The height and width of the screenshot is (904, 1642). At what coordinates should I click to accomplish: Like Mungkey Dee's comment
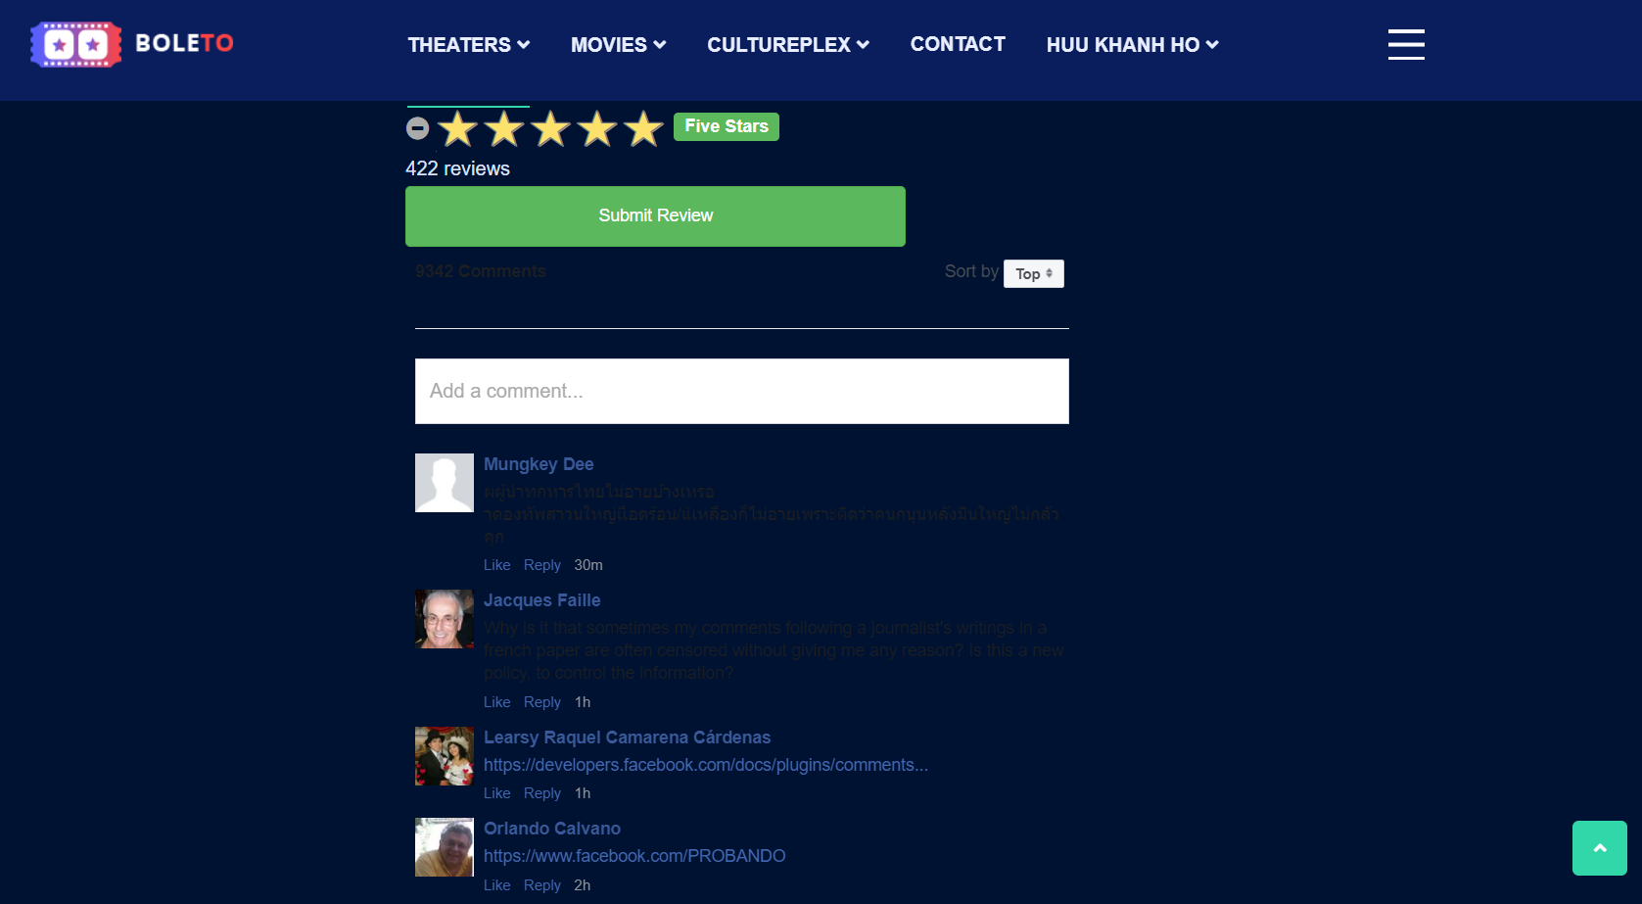pos(496,564)
